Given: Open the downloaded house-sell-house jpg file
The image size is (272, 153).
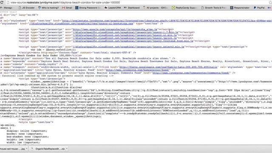Looking at the screenshot, I should pos(12,149).
